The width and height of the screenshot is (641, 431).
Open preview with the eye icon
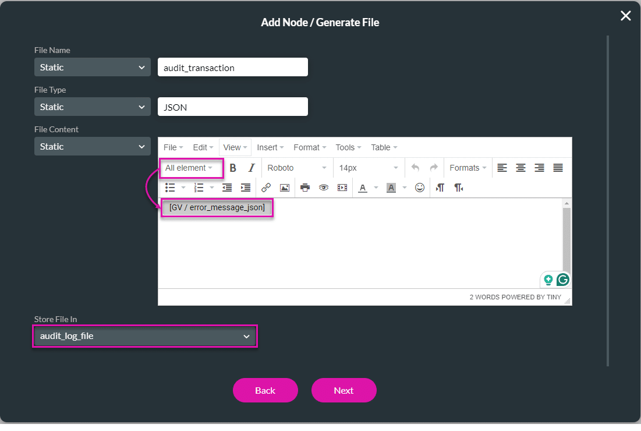pos(324,187)
